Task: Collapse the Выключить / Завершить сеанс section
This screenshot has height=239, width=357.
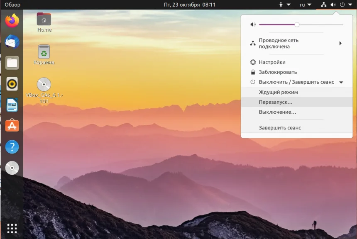Action: [x=297, y=82]
